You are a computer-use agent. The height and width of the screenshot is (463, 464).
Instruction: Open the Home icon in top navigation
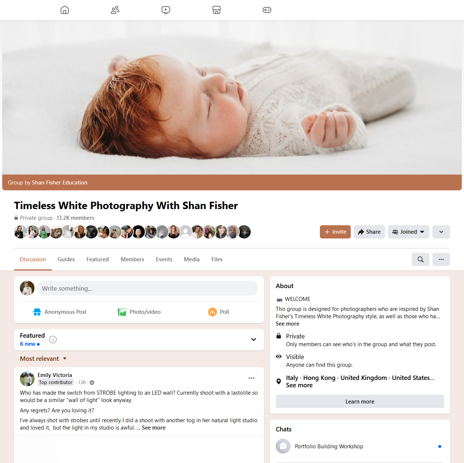click(65, 10)
